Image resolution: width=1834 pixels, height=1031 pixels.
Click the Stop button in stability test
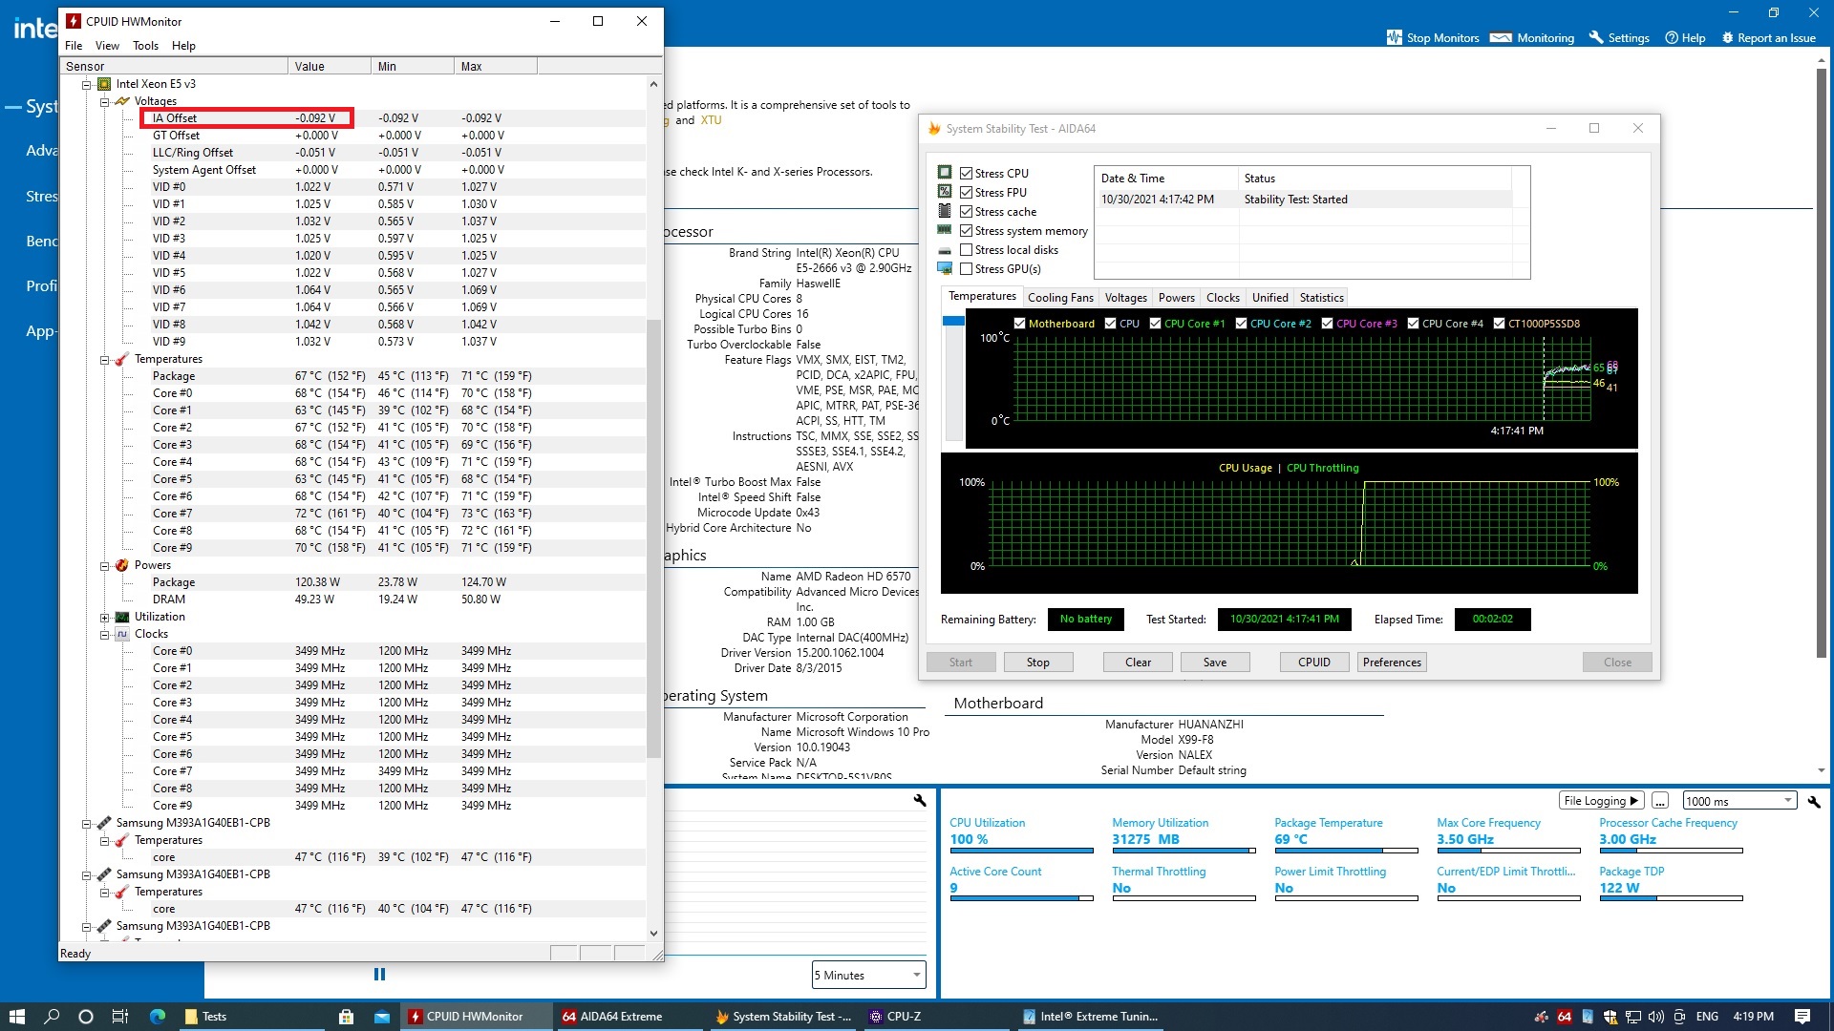tap(1037, 663)
